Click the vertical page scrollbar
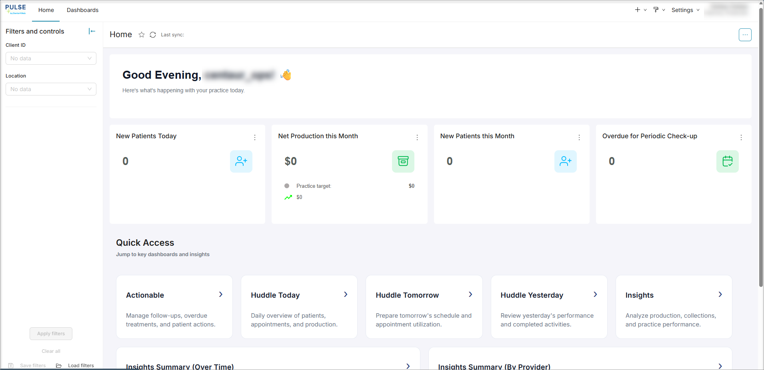This screenshot has width=764, height=370. coord(761,147)
